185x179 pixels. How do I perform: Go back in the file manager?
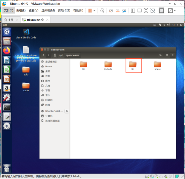pos(43,55)
